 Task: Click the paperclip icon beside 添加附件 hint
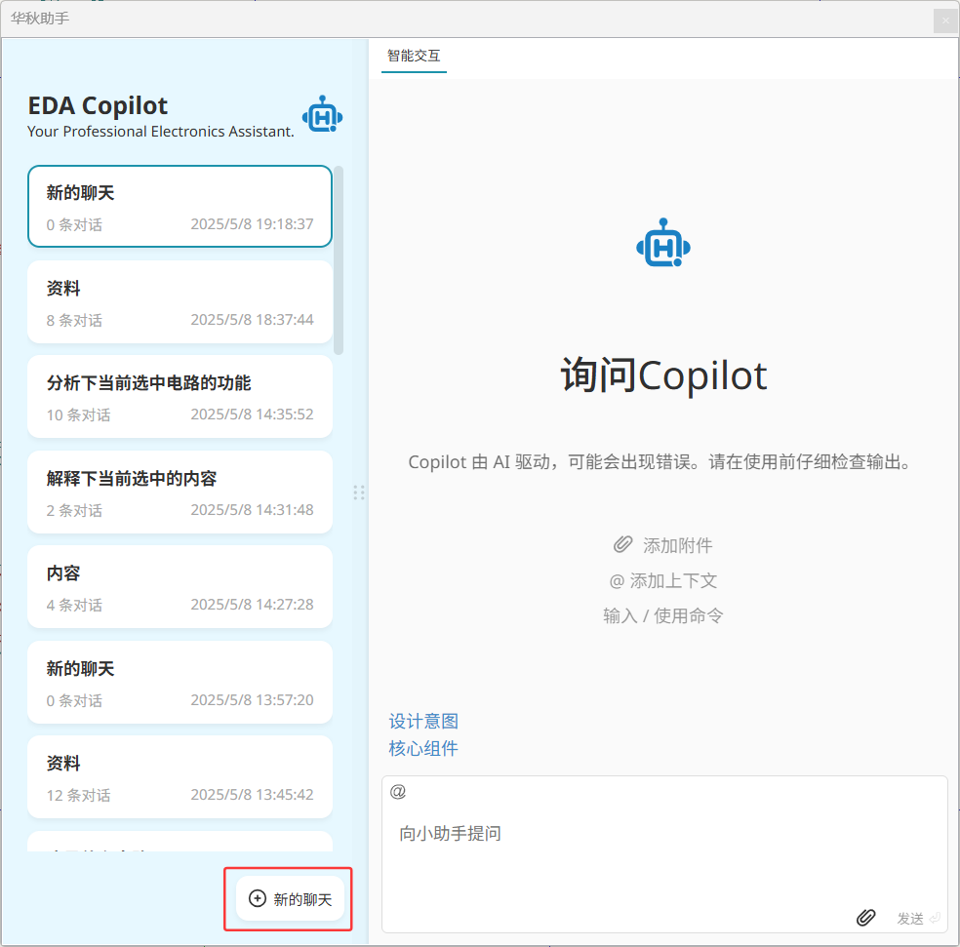[622, 545]
